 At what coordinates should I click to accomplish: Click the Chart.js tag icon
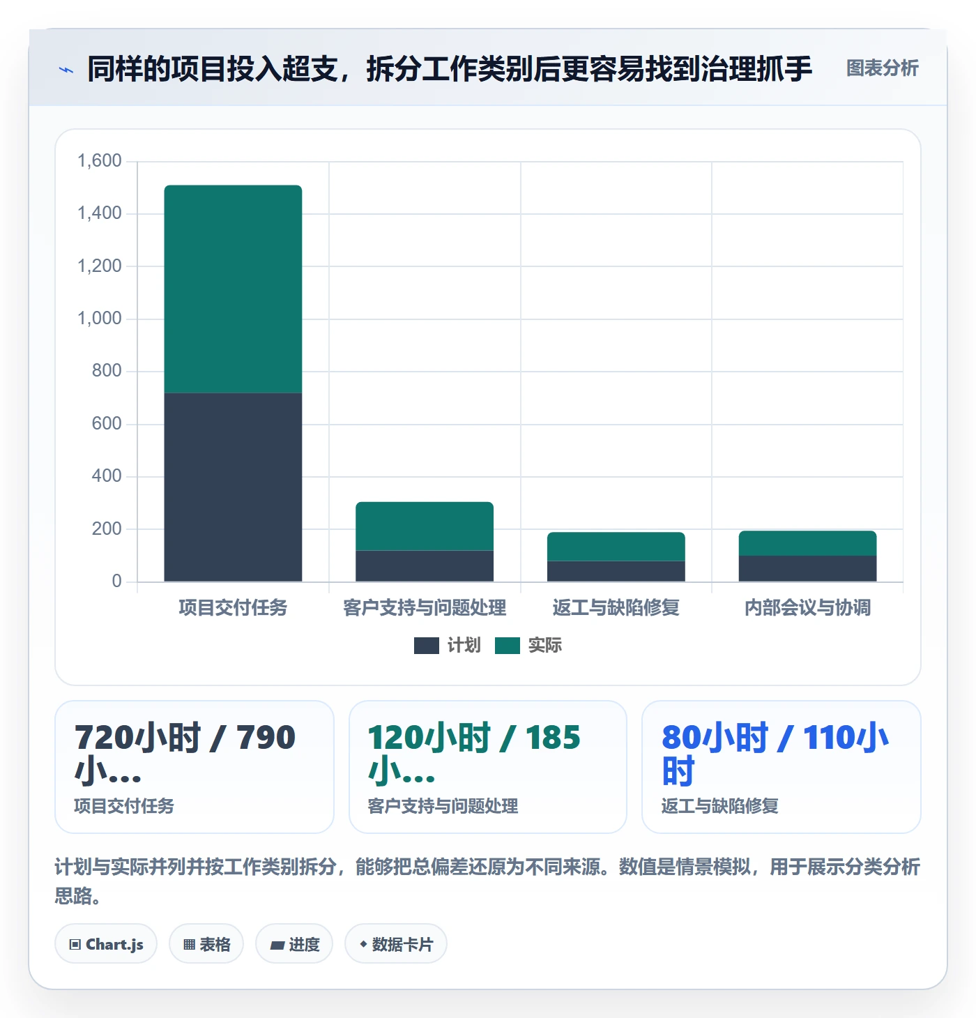75,945
